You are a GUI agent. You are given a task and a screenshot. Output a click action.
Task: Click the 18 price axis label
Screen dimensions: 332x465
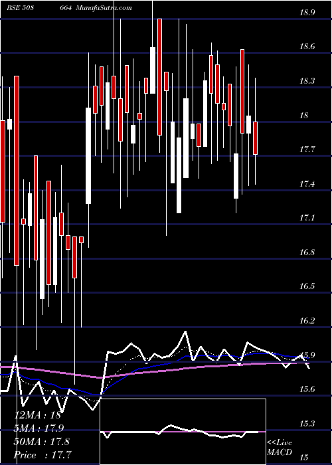pyautogui.click(x=304, y=116)
